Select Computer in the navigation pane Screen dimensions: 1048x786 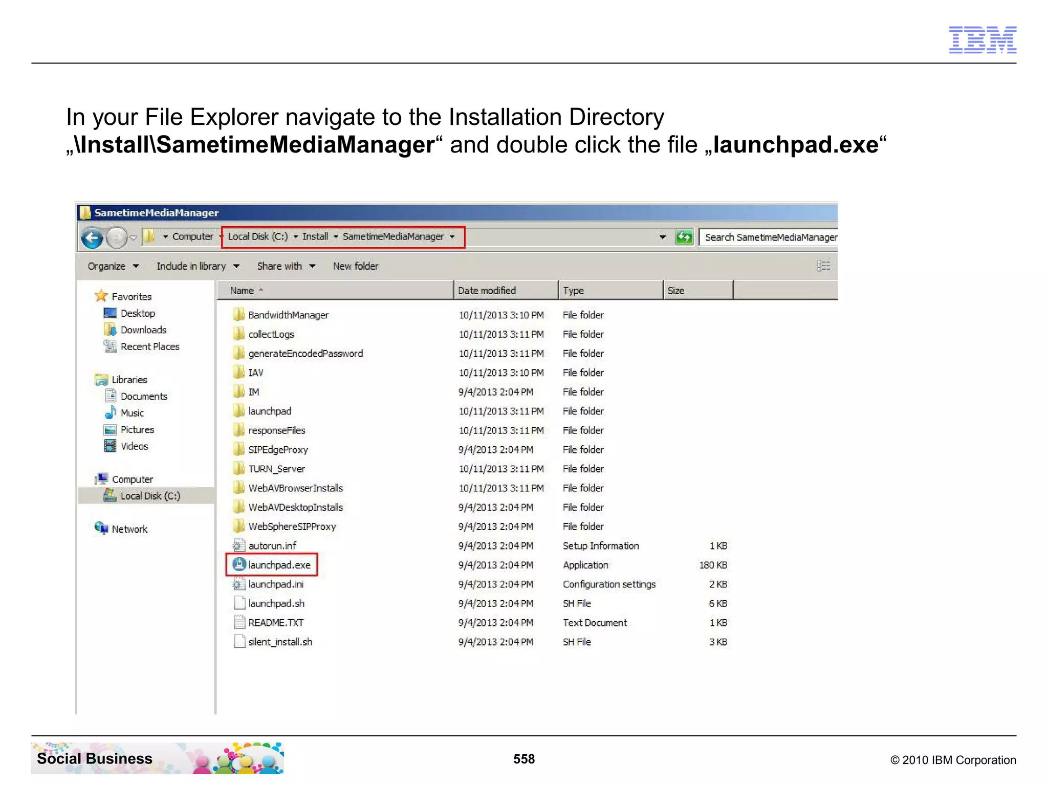pyautogui.click(x=124, y=479)
